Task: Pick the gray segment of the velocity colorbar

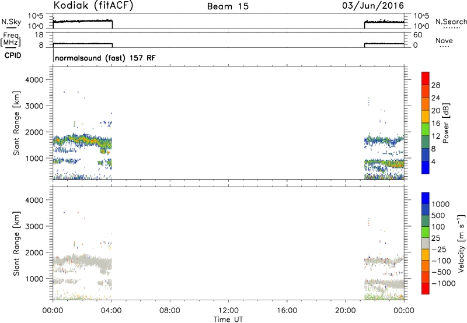Action: [426, 244]
